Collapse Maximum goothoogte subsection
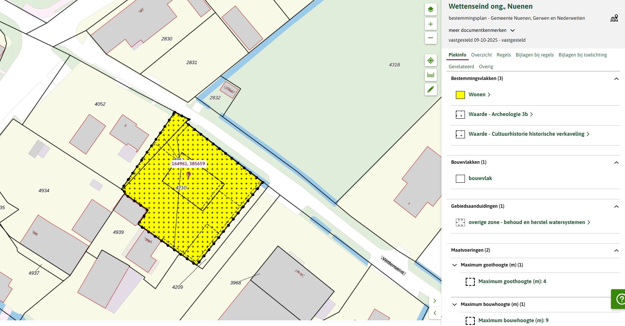The height and width of the screenshot is (326, 625). [455, 265]
